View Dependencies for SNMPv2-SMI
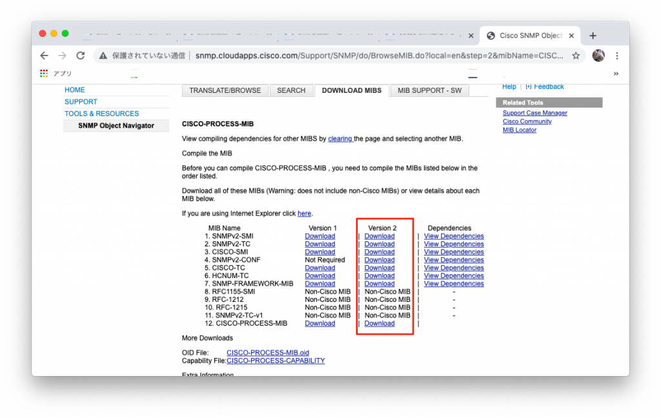The width and height of the screenshot is (661, 418). click(x=454, y=236)
